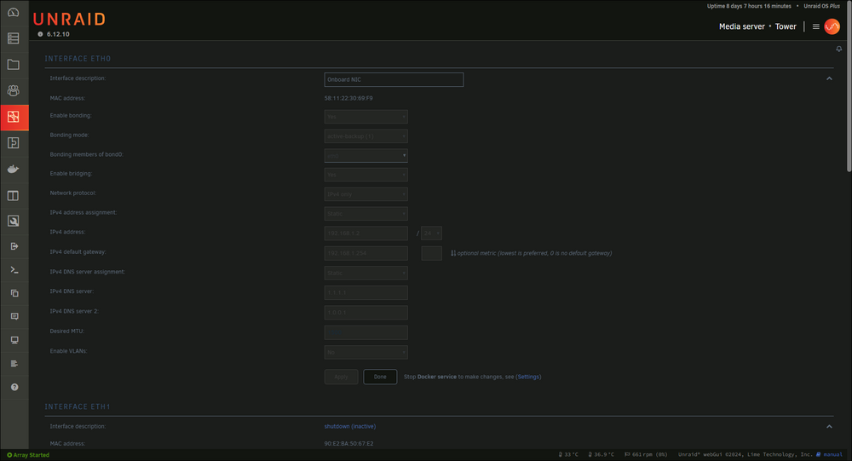Screen dimensions: 852x461
Task: Open the Tools wrench icon
Action: pyautogui.click(x=14, y=221)
